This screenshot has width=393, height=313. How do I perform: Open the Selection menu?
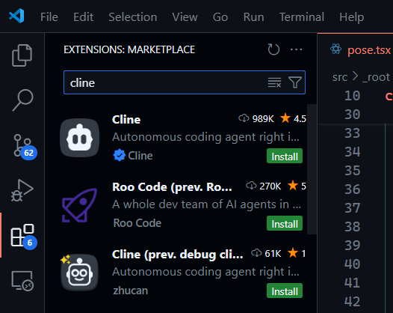pyautogui.click(x=132, y=17)
